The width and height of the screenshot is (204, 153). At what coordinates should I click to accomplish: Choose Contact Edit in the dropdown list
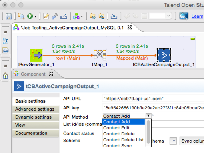point(124,128)
